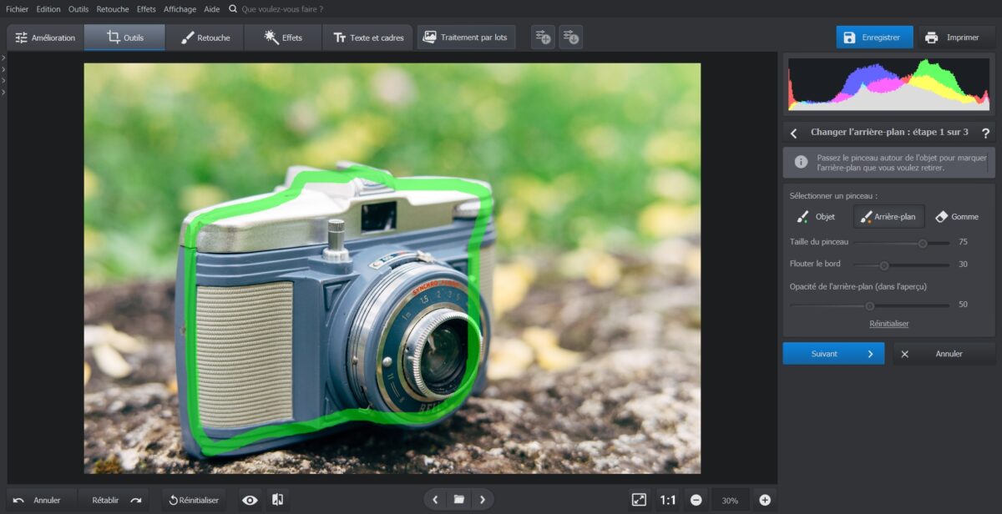This screenshot has height=514, width=1002.
Task: Go to previous photo arrow
Action: point(435,500)
